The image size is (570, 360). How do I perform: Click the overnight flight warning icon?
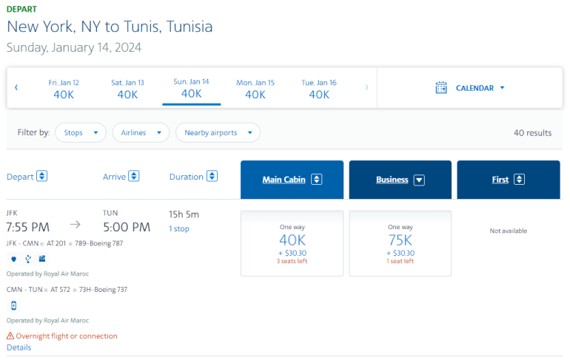coord(10,336)
